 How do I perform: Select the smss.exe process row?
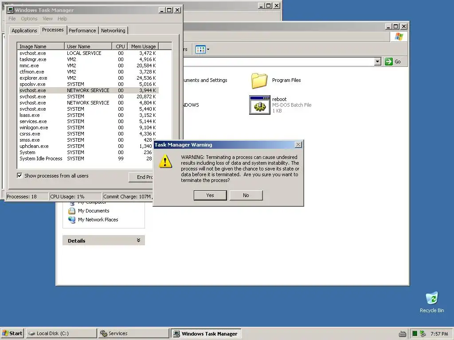coord(86,140)
